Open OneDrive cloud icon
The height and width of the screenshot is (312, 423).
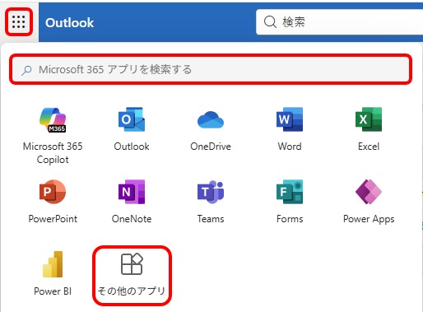(x=211, y=120)
